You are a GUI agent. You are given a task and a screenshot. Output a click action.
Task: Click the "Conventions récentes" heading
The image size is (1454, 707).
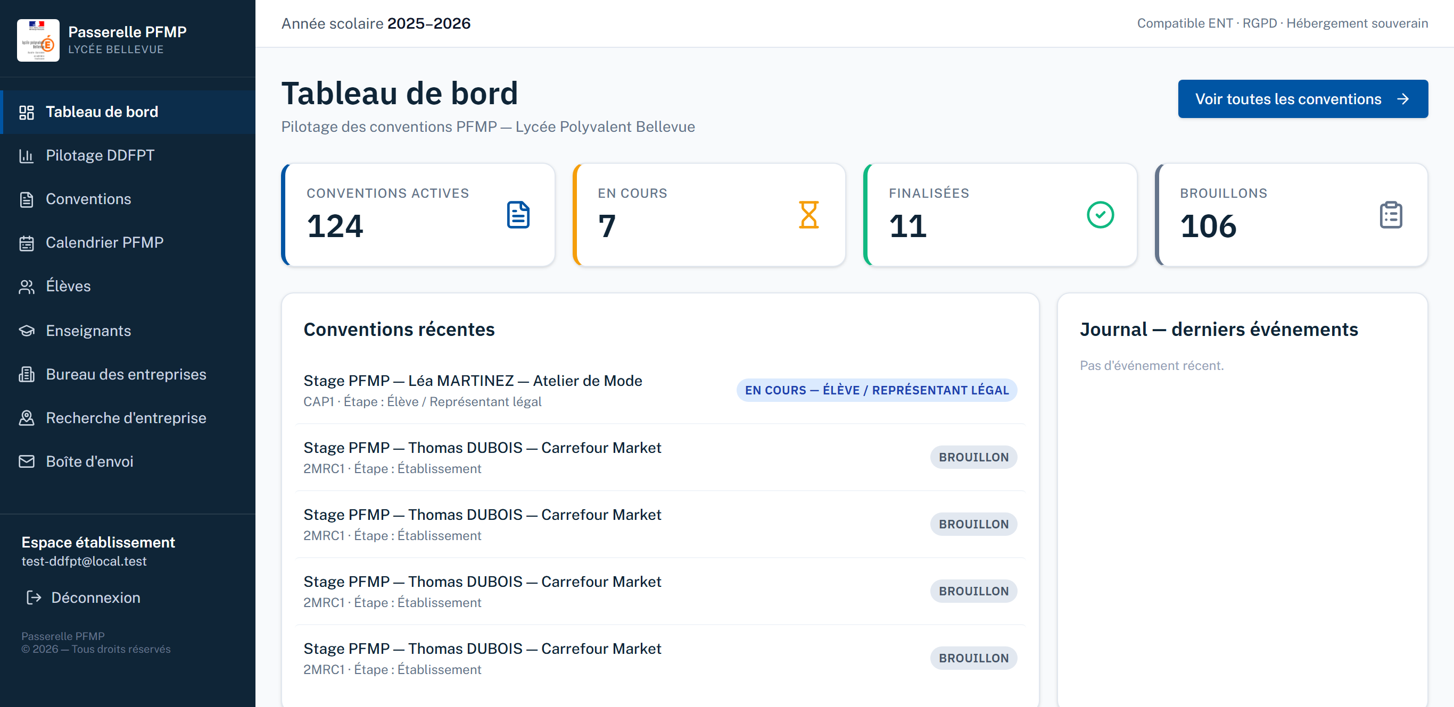pyautogui.click(x=399, y=329)
